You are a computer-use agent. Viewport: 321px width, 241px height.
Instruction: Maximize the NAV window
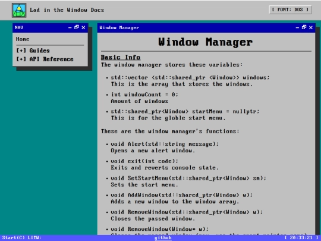click(77, 27)
